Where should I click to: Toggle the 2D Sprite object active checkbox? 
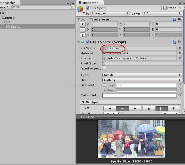pyautogui.click(x=87, y=8)
